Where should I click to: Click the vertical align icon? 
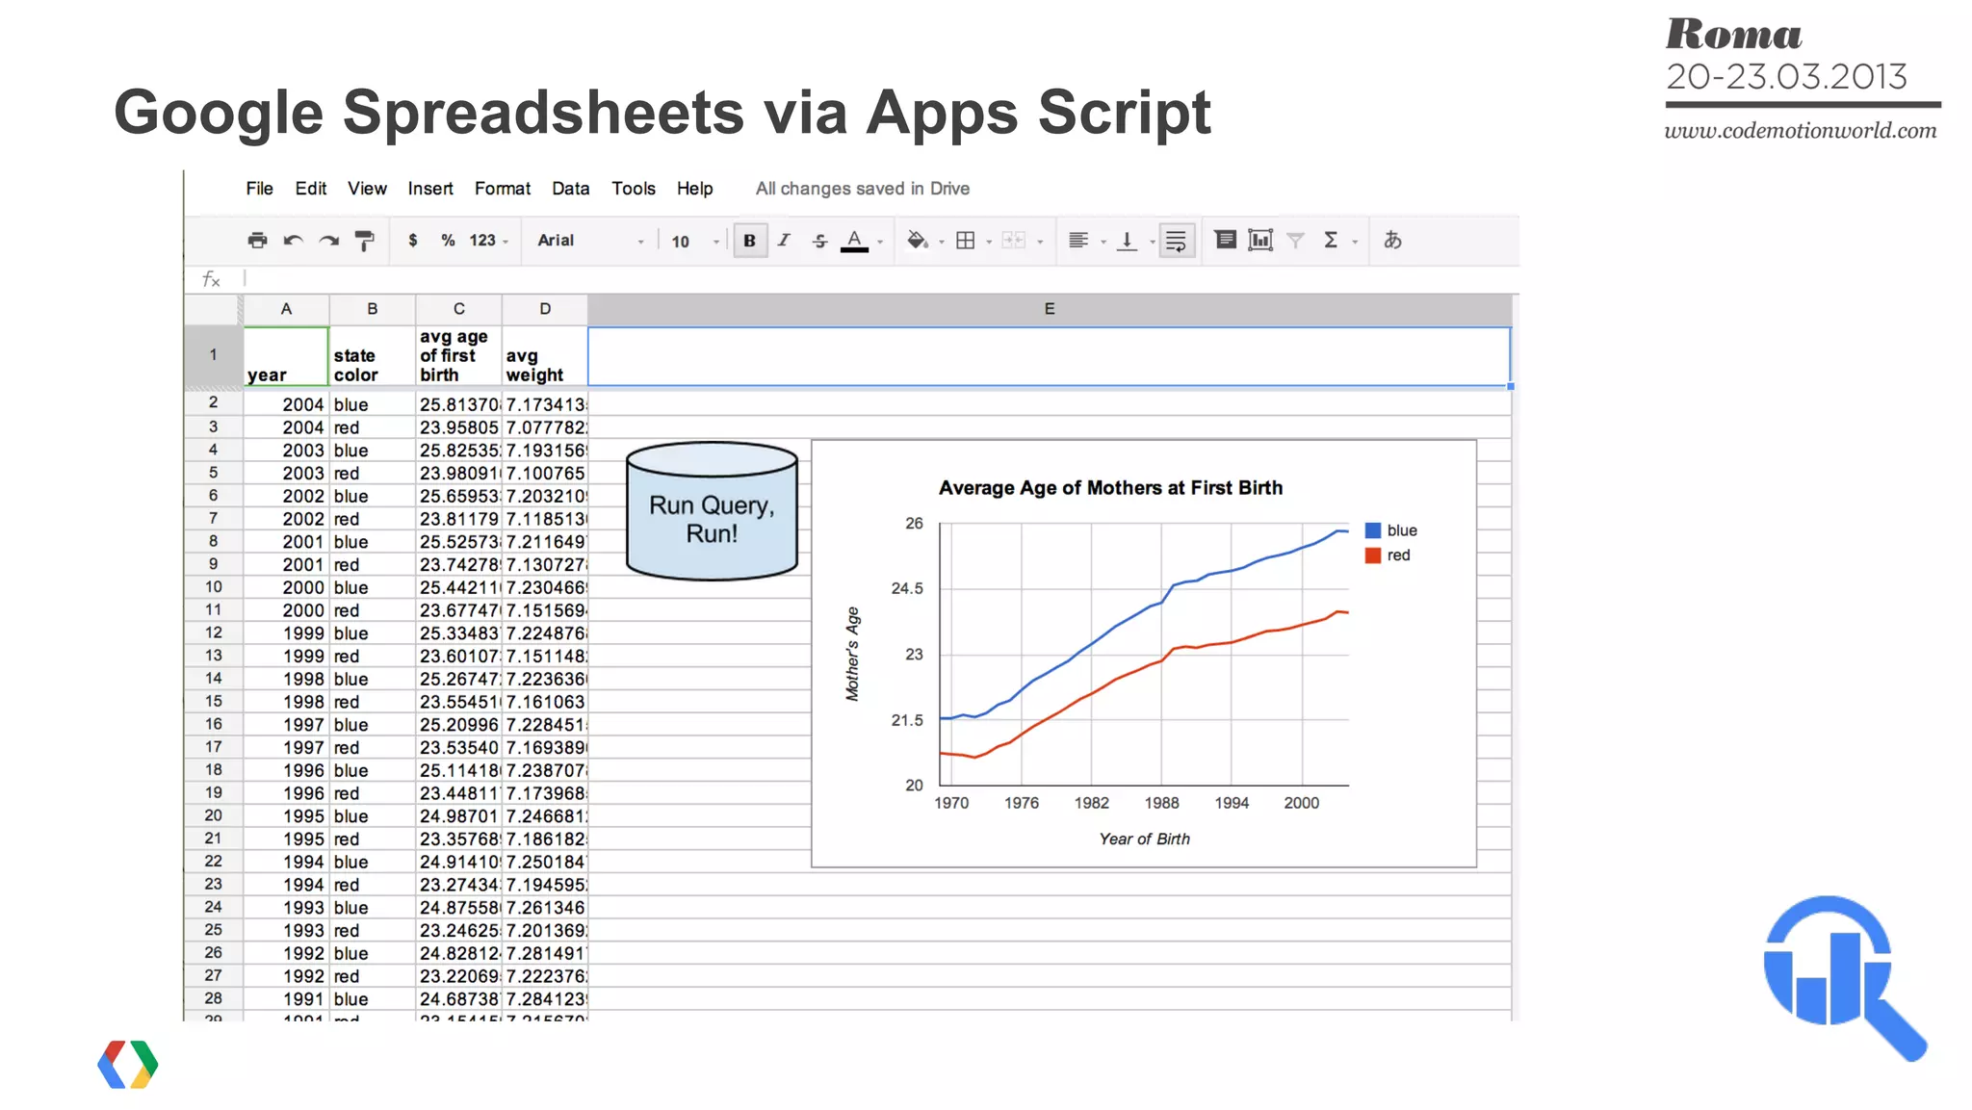point(1127,241)
